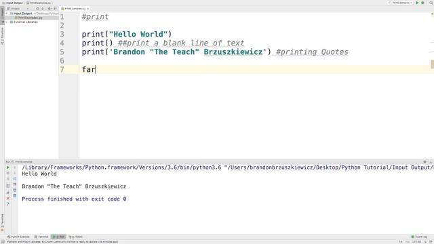Image resolution: width=434 pixels, height=244 pixels.
Task: Open Run panel settings gear icon
Action: (425, 161)
